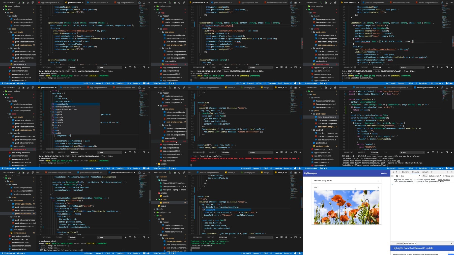Open the app-routing.module.ts editor tab
454x255 pixels.
pos(50,3)
